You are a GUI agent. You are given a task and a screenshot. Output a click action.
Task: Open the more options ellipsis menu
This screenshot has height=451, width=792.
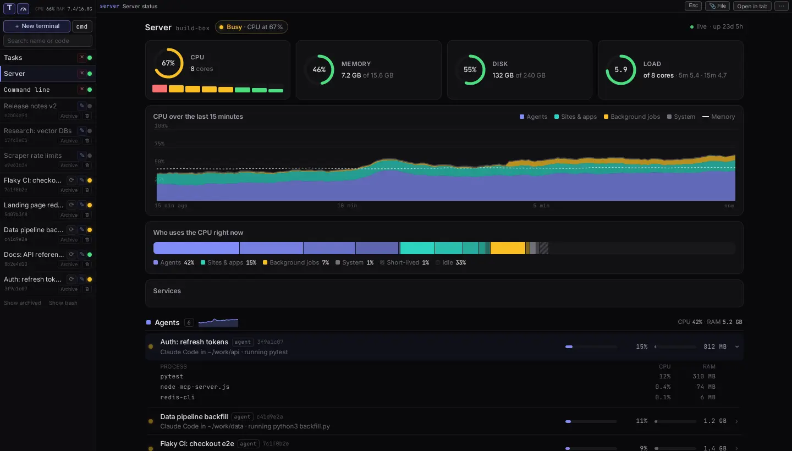tap(782, 6)
